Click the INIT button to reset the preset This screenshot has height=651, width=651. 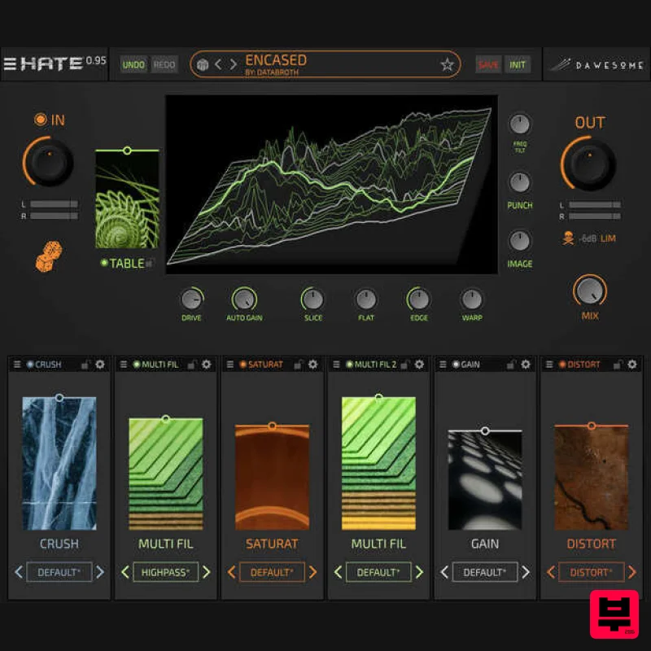tap(520, 63)
